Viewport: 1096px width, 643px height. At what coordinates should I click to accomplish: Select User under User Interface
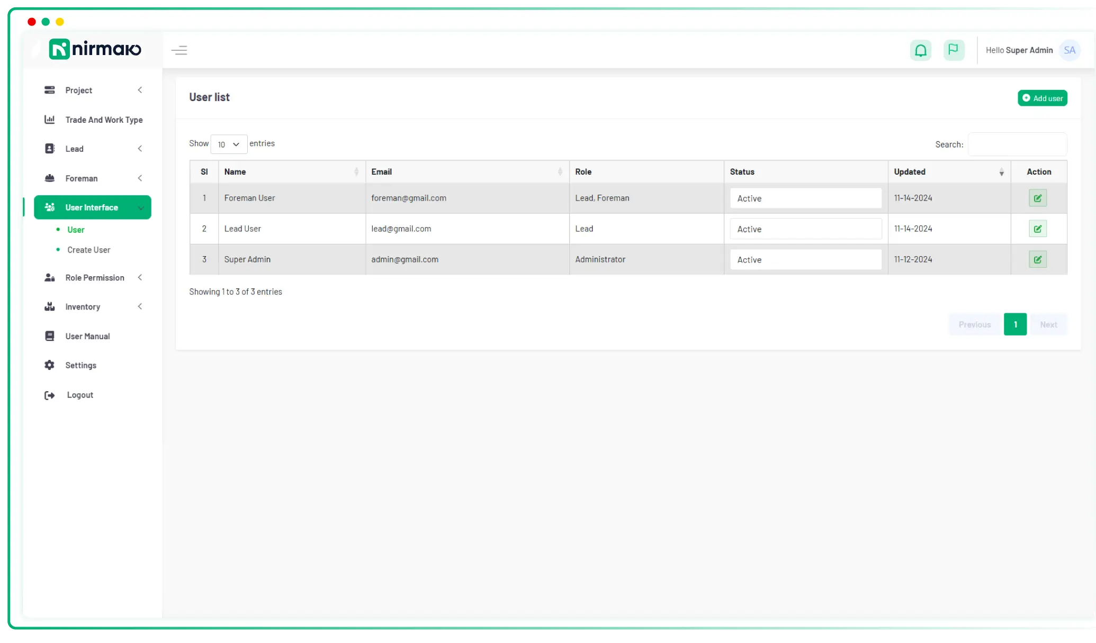(76, 229)
